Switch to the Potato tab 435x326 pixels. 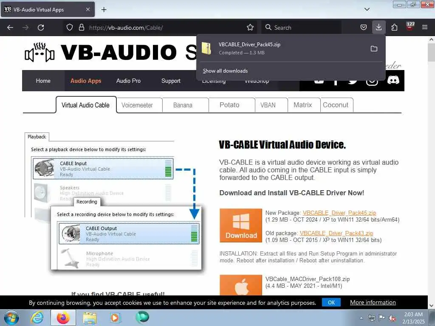(229, 105)
